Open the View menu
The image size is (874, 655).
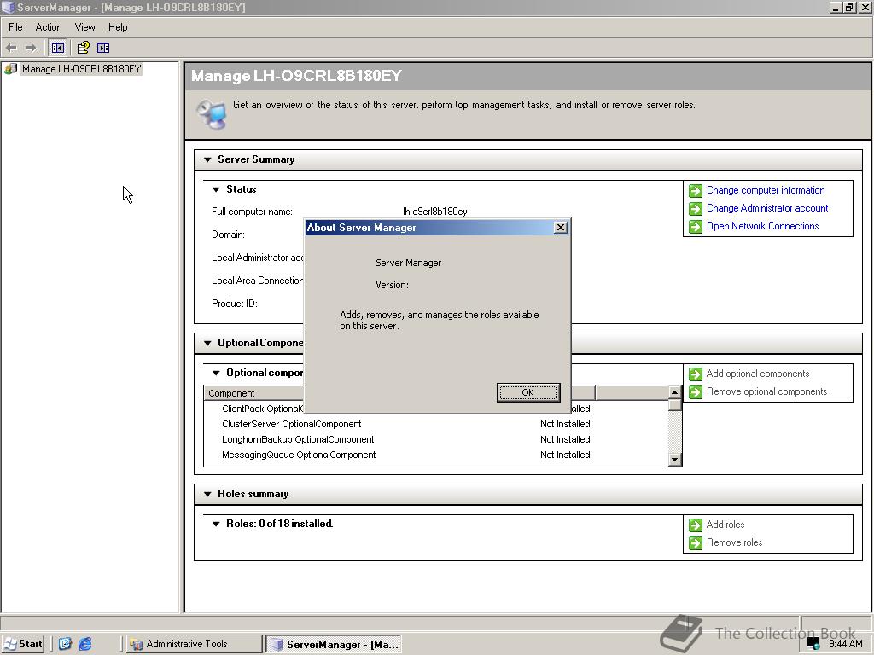click(84, 27)
